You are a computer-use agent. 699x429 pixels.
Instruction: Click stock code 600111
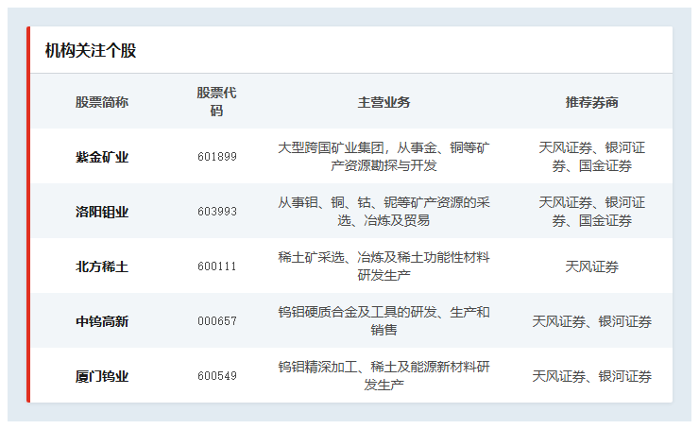(217, 266)
